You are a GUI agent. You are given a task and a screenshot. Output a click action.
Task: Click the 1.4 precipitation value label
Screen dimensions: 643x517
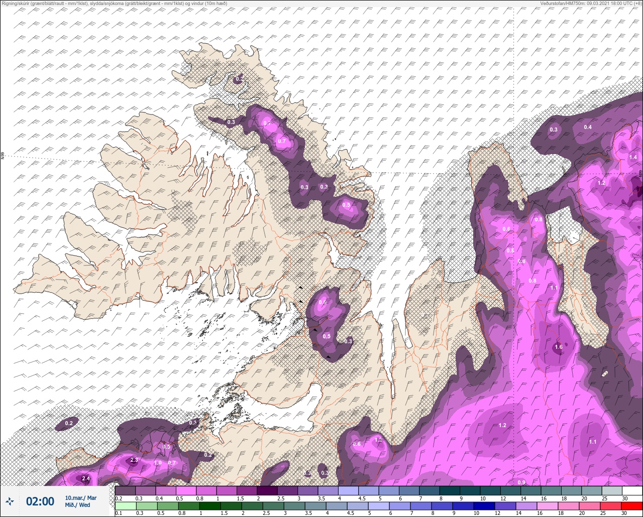click(633, 157)
